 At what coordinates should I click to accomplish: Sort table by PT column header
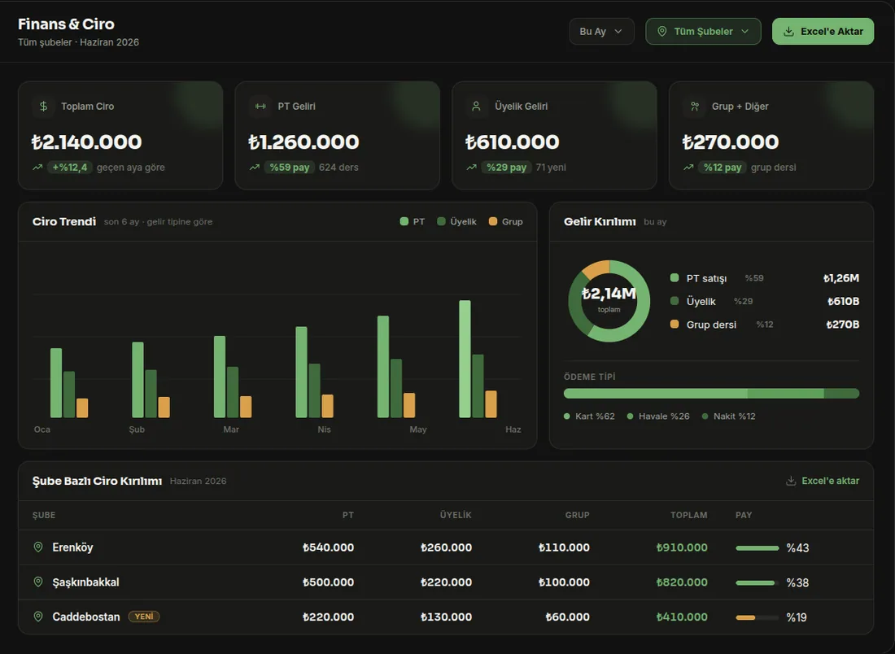(x=348, y=516)
